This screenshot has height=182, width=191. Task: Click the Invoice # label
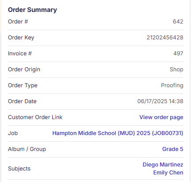click(20, 54)
